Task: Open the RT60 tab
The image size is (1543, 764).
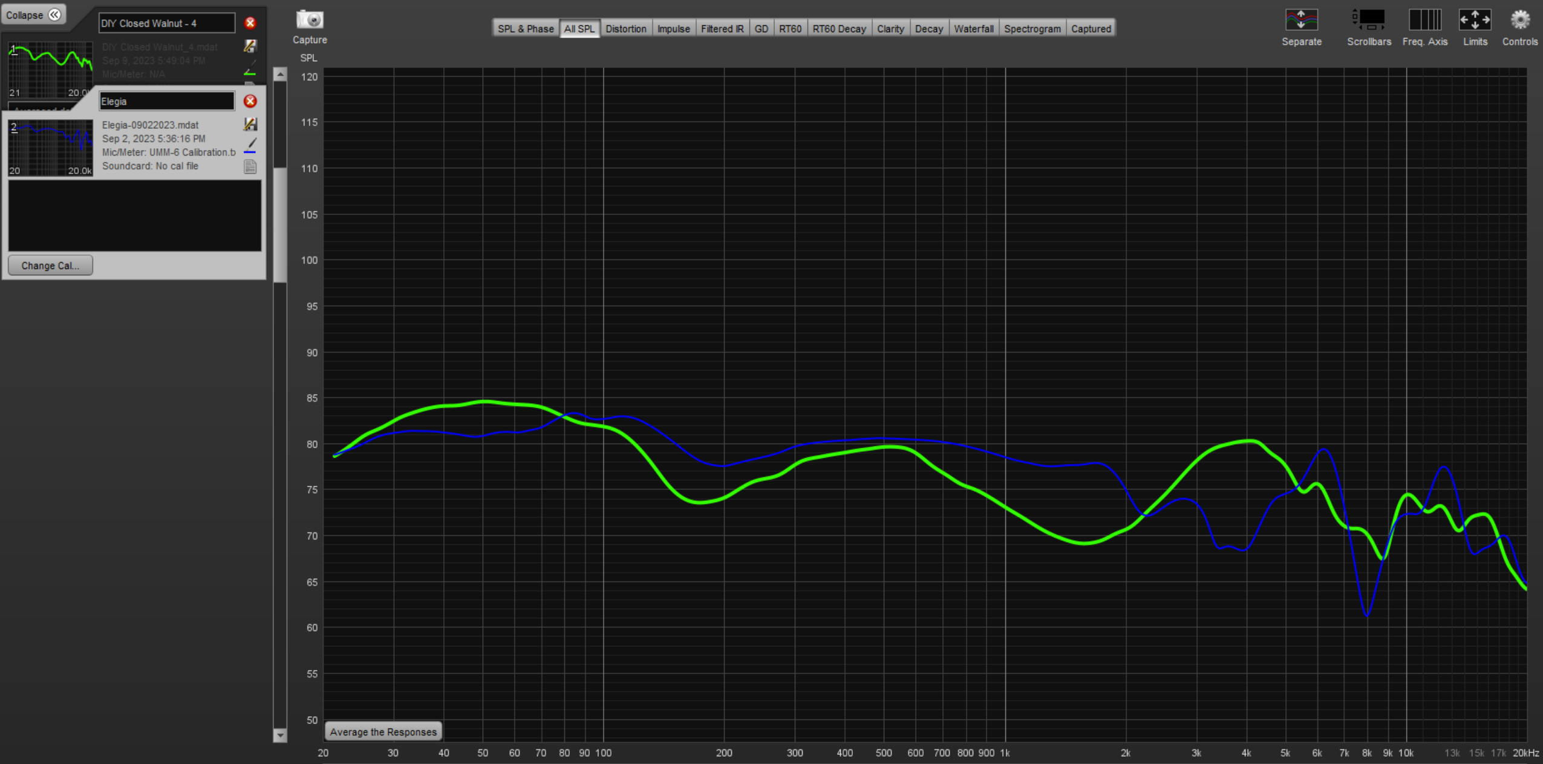Action: tap(790, 28)
